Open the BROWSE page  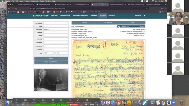(94, 16)
